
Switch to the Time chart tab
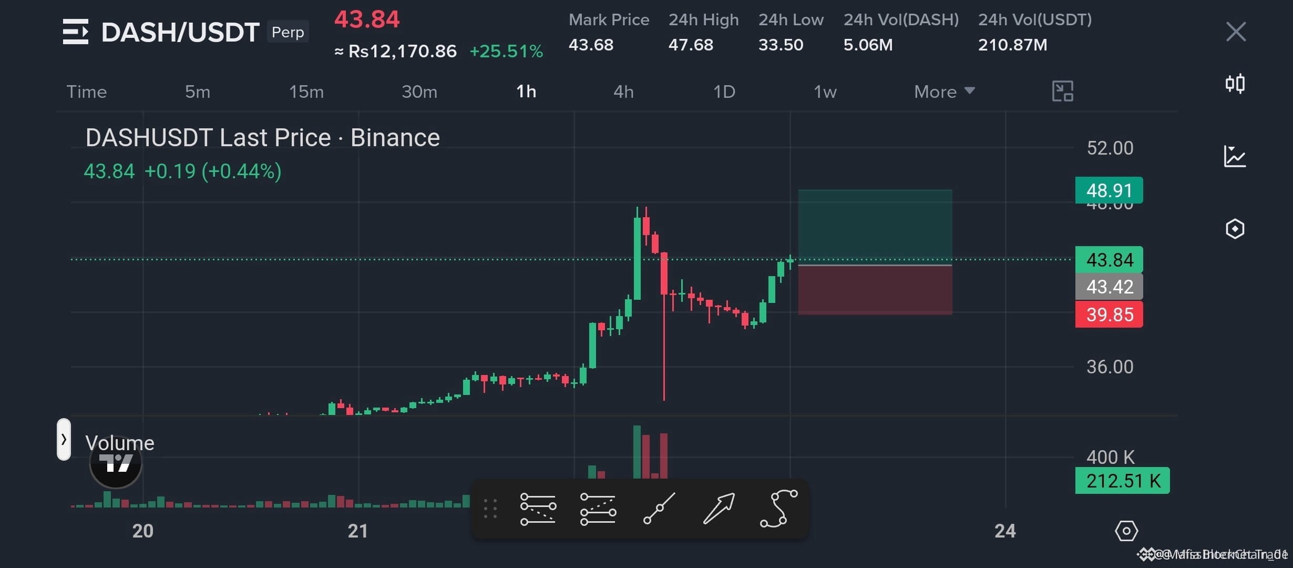click(87, 92)
